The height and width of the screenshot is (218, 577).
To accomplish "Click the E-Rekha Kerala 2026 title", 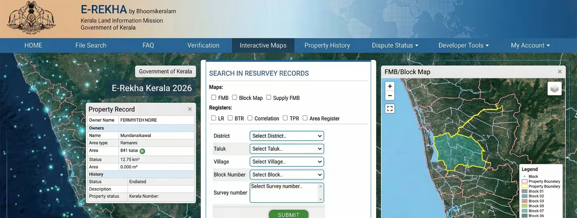I will [x=152, y=88].
